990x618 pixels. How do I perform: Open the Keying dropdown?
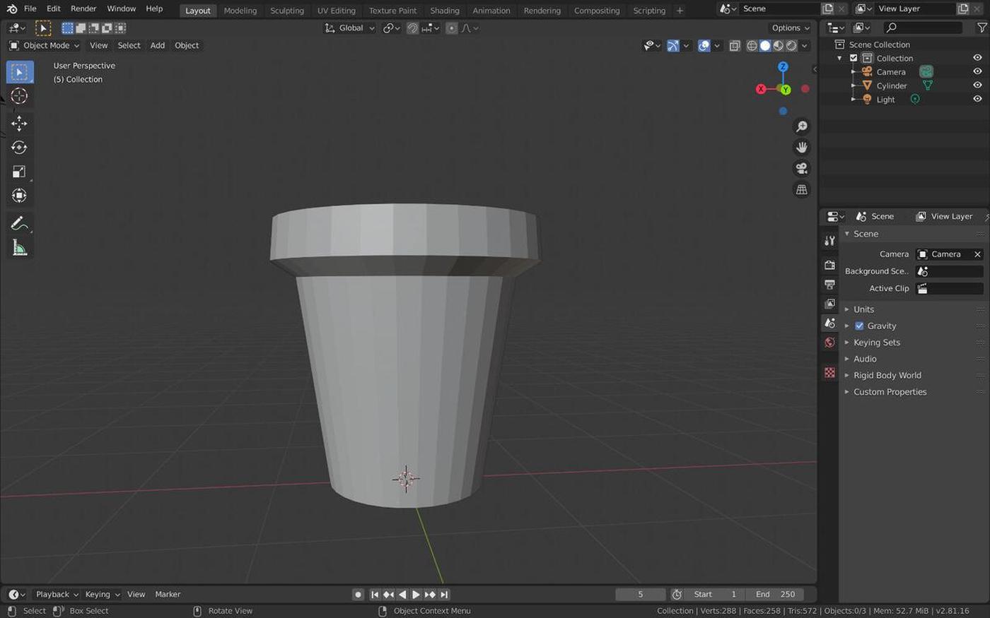coord(103,595)
